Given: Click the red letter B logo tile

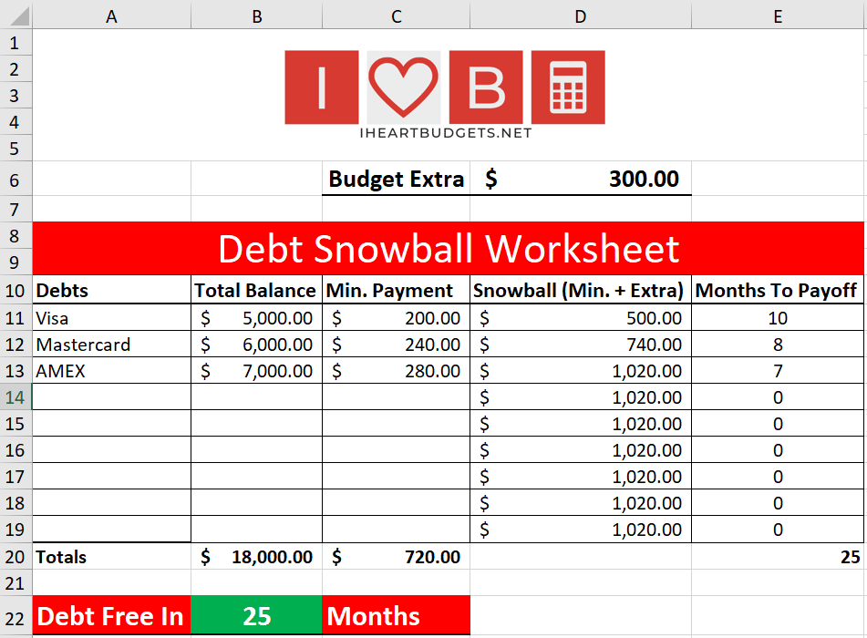Looking at the screenshot, I should [486, 87].
